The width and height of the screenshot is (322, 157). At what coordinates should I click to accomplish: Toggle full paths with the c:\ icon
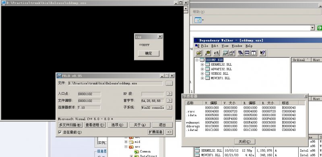217,53
